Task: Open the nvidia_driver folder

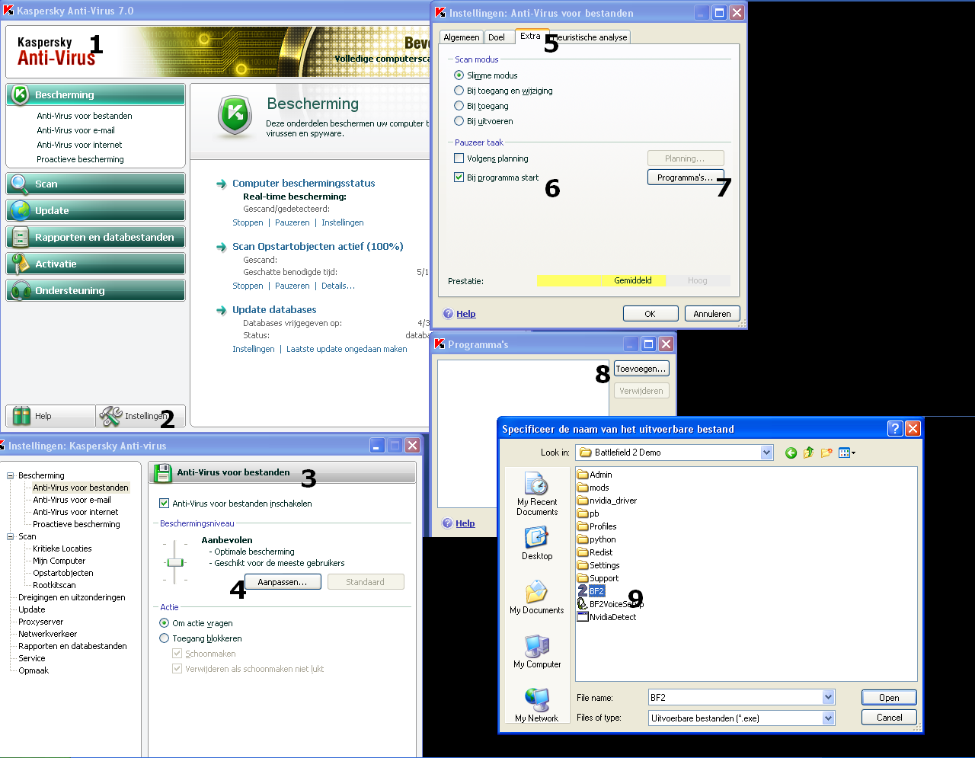Action: (607, 500)
